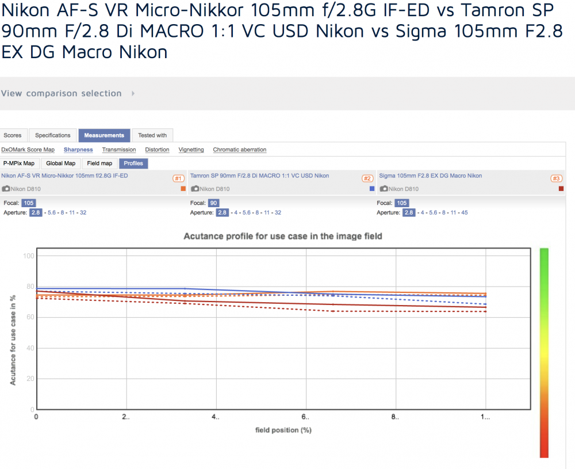Choose aperture 4 for Tamron lens

236,212
